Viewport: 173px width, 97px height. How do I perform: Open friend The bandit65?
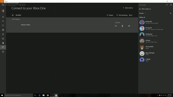pyautogui.click(x=156, y=47)
